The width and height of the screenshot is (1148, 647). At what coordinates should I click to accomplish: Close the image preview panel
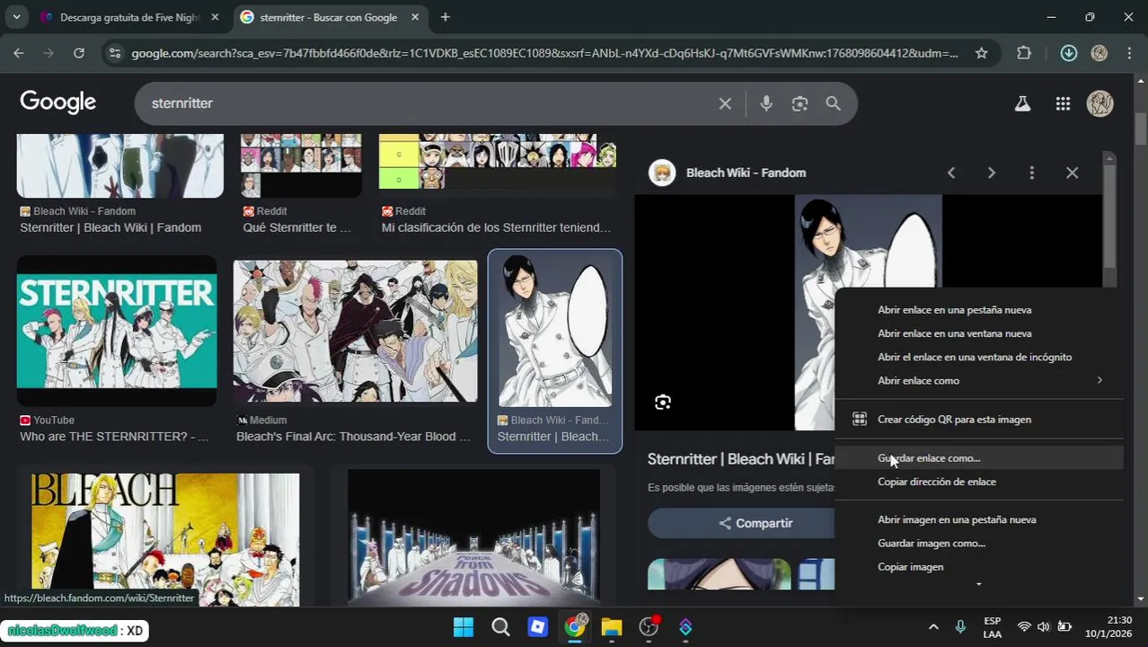[1072, 173]
